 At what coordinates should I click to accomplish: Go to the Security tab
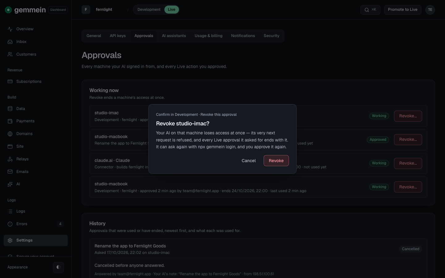coord(272,36)
